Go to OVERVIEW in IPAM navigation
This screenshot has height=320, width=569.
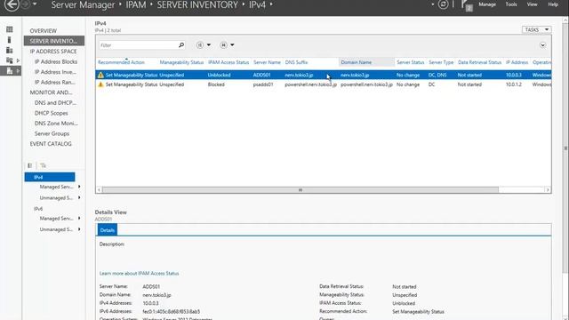tap(44, 31)
